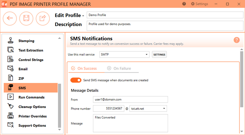Click the SETTINGS button for mail service
The image size is (245, 135).
[159, 55]
